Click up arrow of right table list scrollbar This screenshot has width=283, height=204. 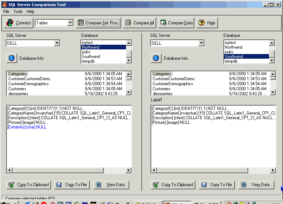point(273,74)
